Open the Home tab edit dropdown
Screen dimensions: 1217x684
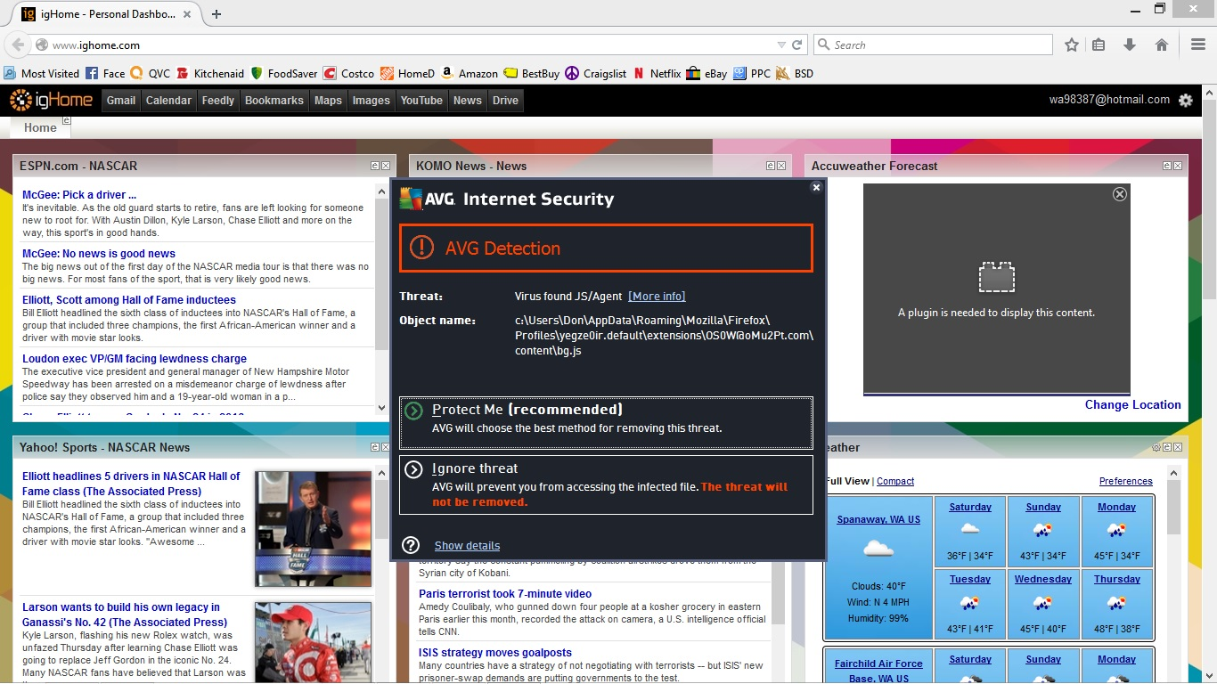click(66, 121)
